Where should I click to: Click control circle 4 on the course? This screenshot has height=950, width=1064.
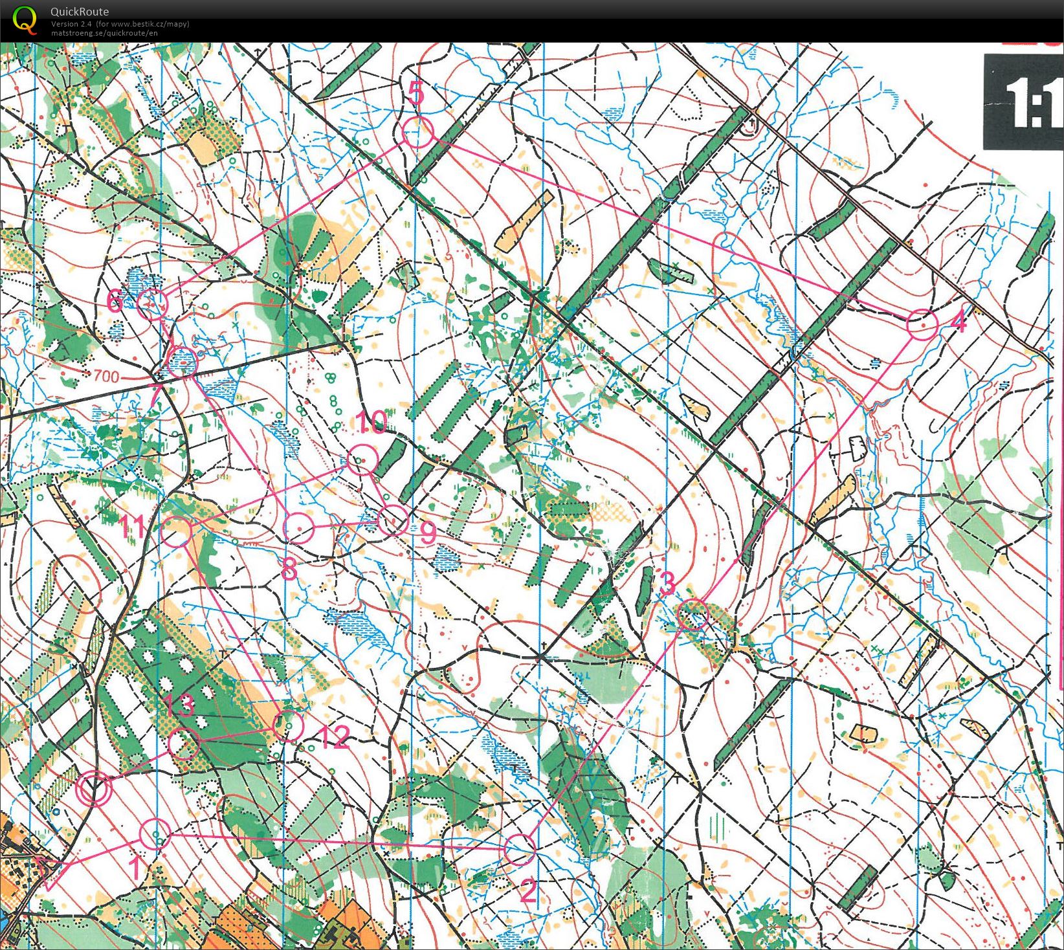tap(922, 325)
